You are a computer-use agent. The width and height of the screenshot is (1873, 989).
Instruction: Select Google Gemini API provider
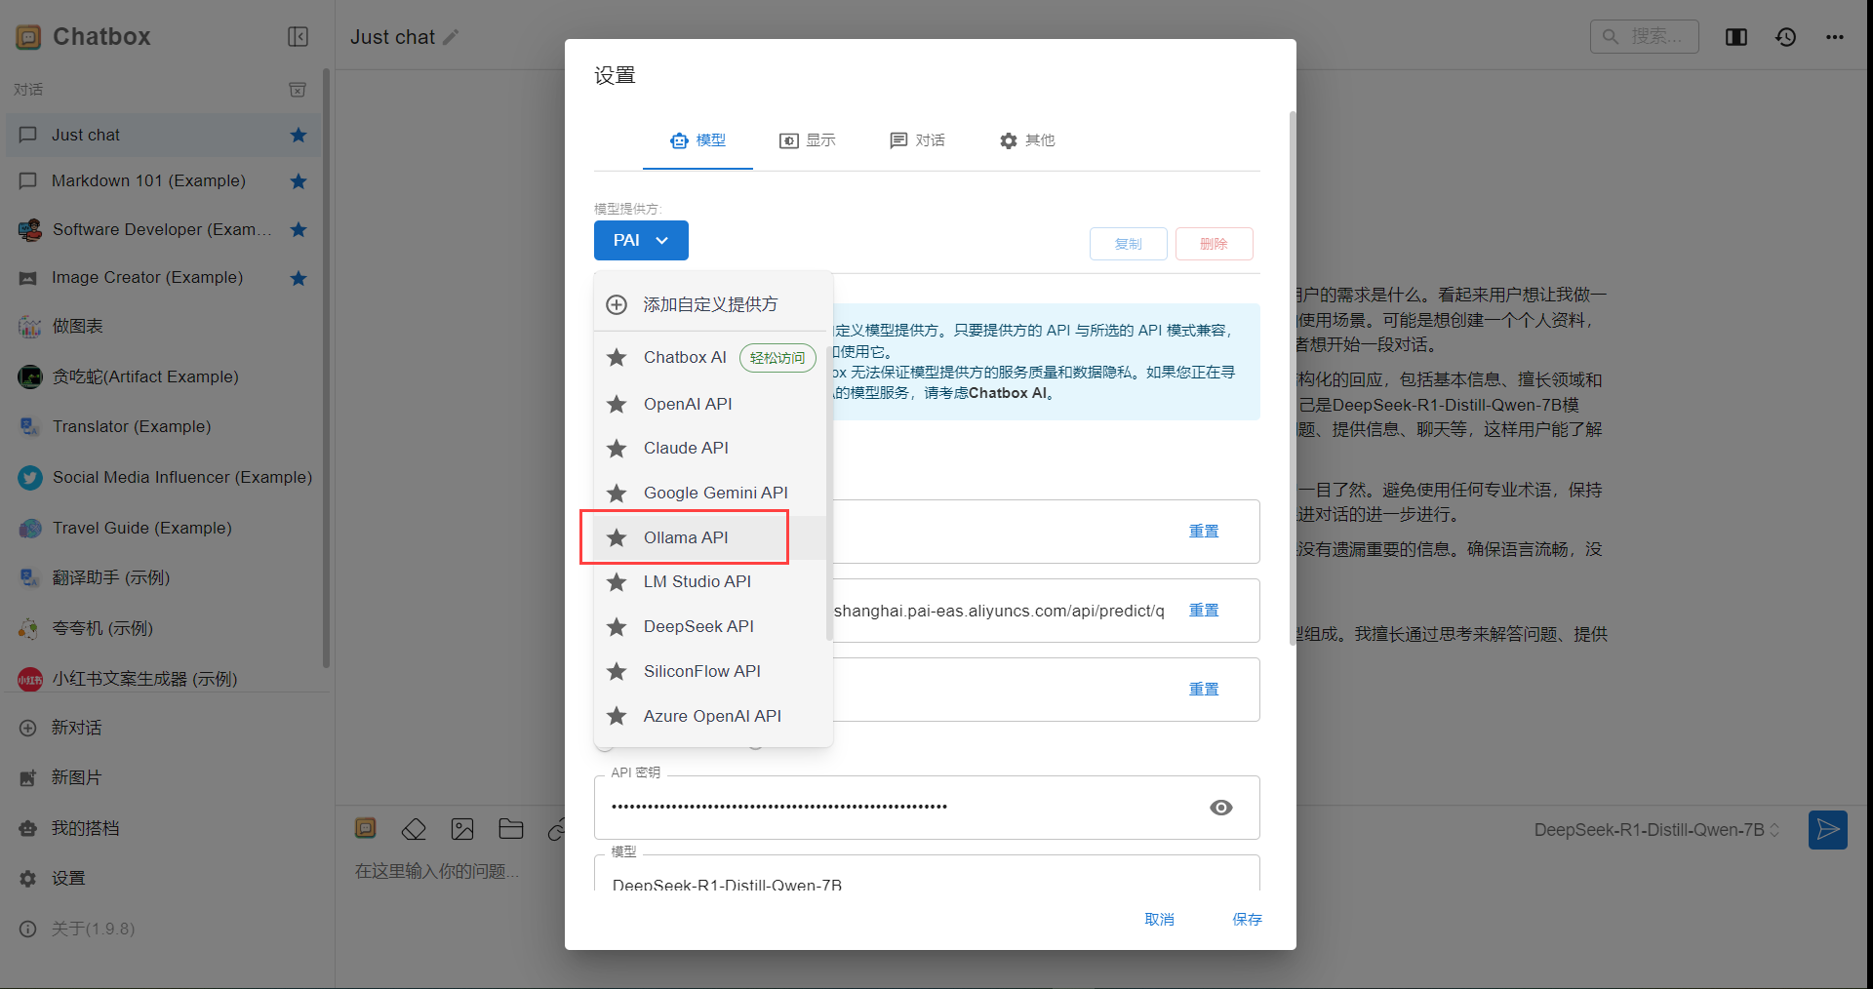click(710, 493)
